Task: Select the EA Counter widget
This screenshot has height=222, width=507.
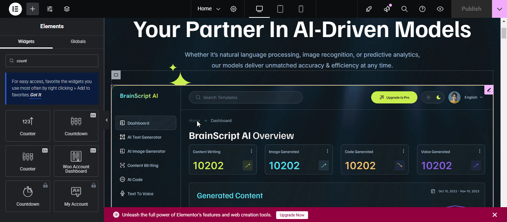Action: tap(28, 161)
